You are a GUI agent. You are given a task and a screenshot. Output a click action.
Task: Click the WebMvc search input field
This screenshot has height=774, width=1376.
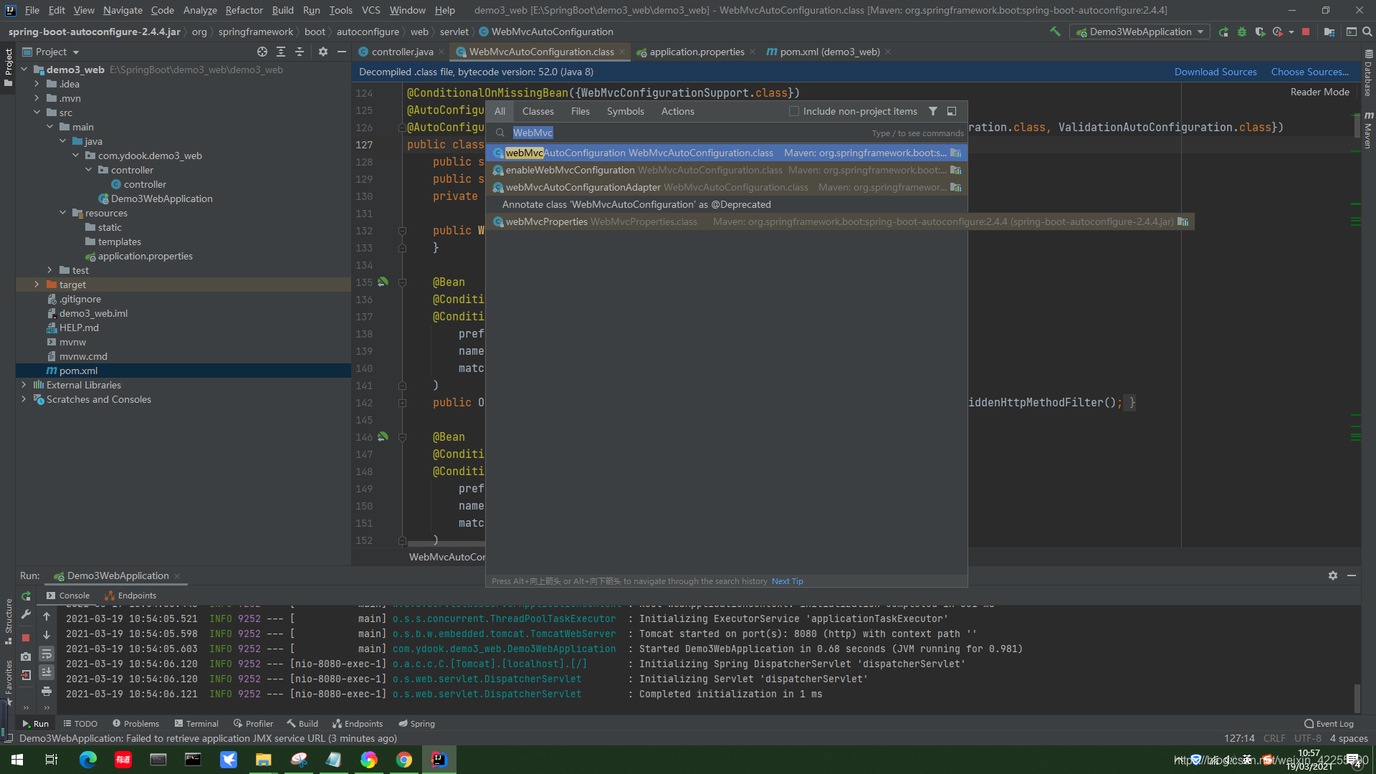681,133
